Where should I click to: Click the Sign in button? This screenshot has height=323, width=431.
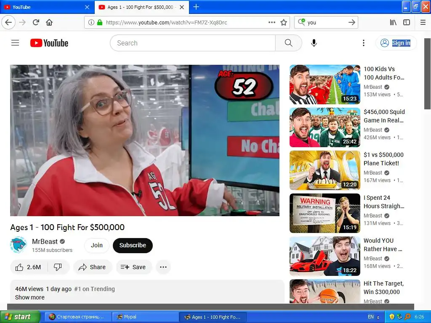tap(396, 43)
